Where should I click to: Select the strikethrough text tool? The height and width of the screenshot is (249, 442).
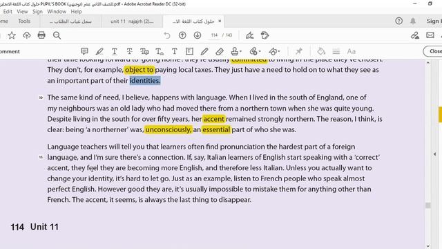point(129,51)
